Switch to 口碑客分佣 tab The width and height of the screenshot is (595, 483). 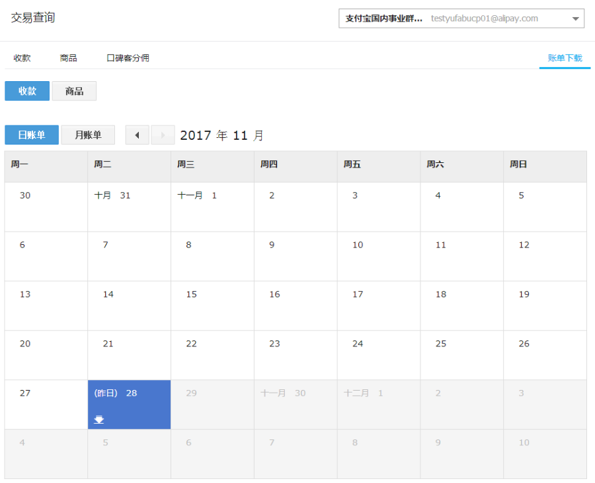(x=128, y=58)
